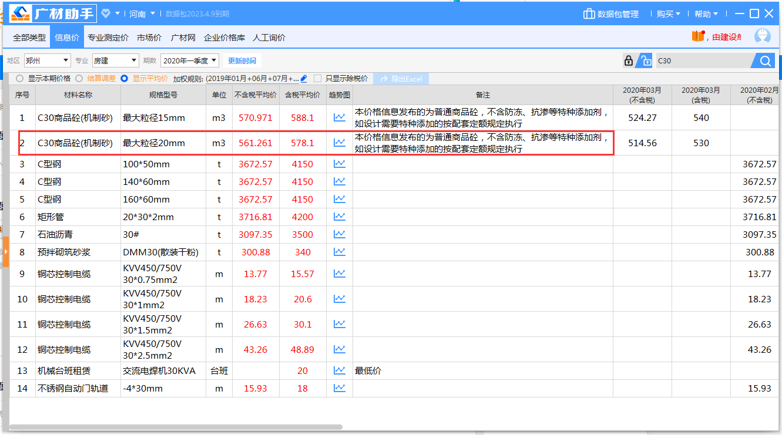782x435 pixels.
Task: Switch to 信息价 tab
Action: coord(67,37)
